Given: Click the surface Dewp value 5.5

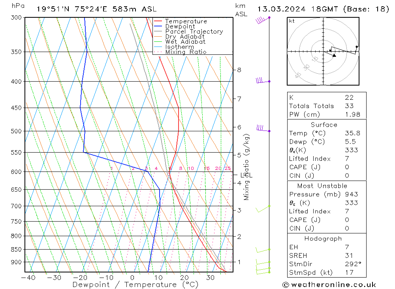Looking at the screenshot, I should 350,142.
